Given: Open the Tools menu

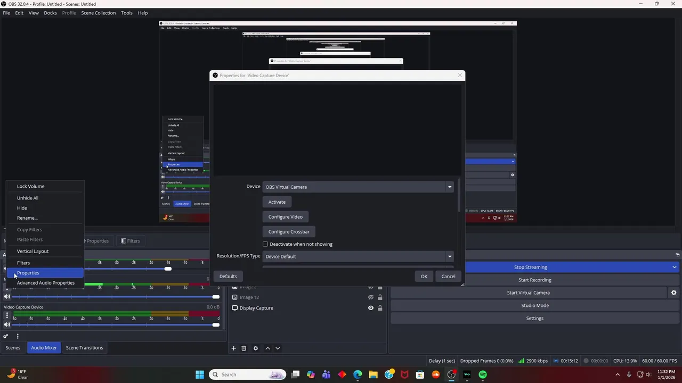Looking at the screenshot, I should [x=126, y=13].
